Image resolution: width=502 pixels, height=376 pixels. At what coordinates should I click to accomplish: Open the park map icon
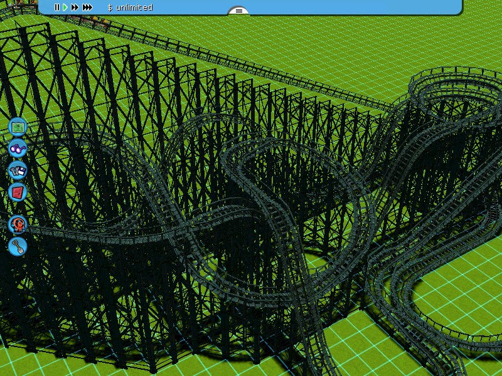click(x=18, y=127)
